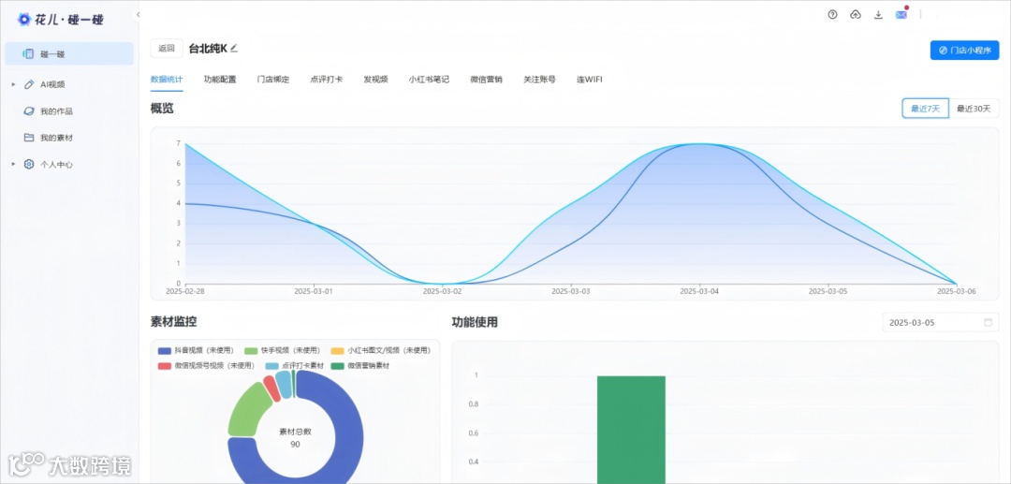Toggle 快手视频(未使用) legend swatch
Image resolution: width=1011 pixels, height=484 pixels.
point(251,350)
